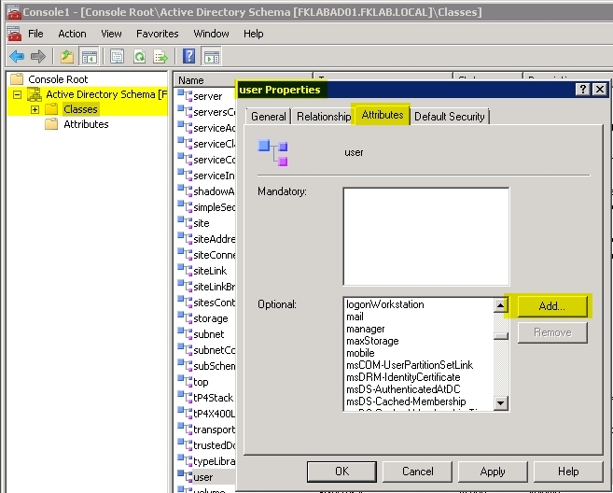Open the Window menu
The width and height of the screenshot is (613, 493).
(211, 34)
